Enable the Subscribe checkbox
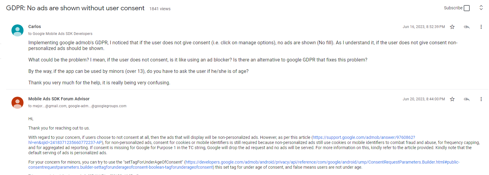 (467, 8)
